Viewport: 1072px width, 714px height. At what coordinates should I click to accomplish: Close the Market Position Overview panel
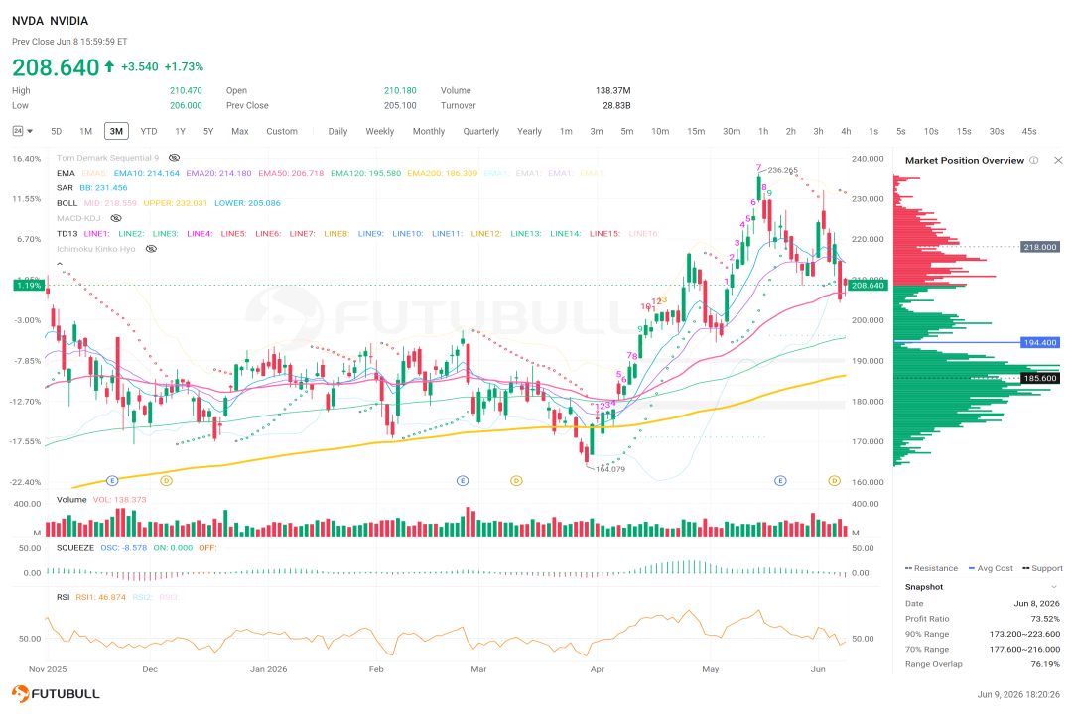(1058, 160)
